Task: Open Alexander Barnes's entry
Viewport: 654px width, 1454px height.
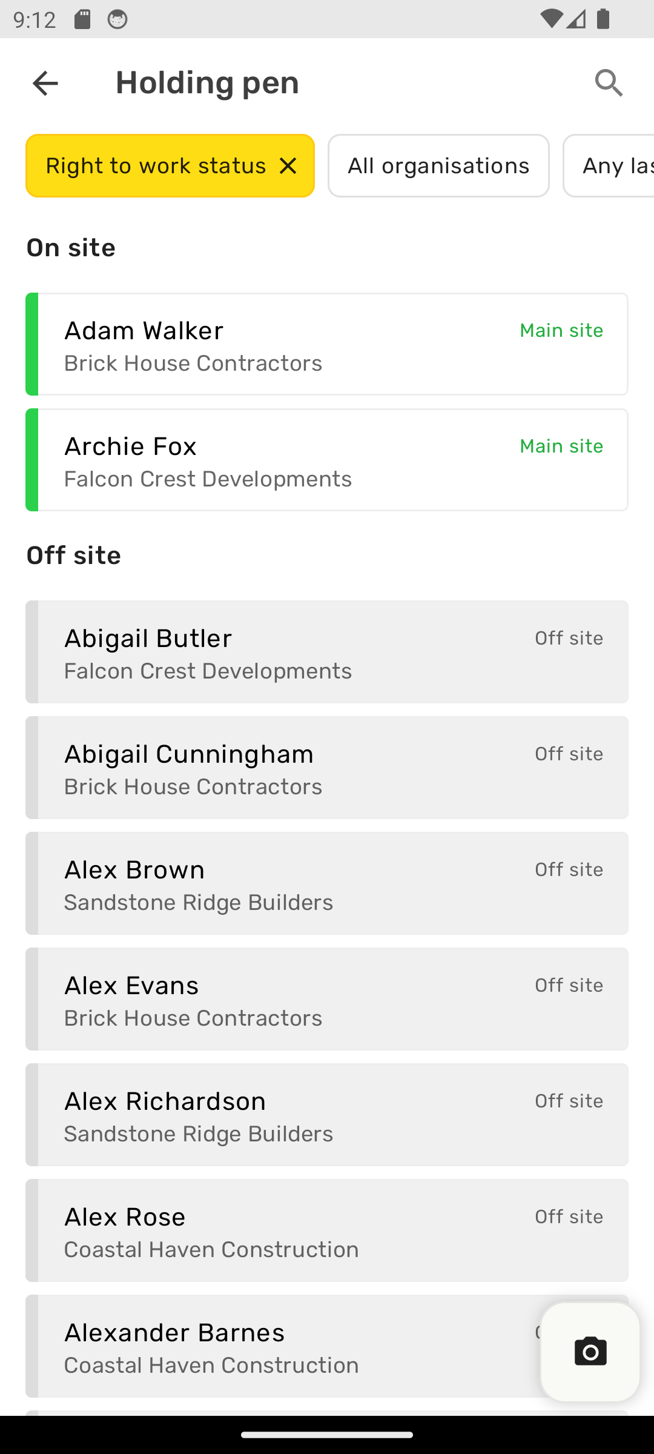Action: coord(285,1346)
